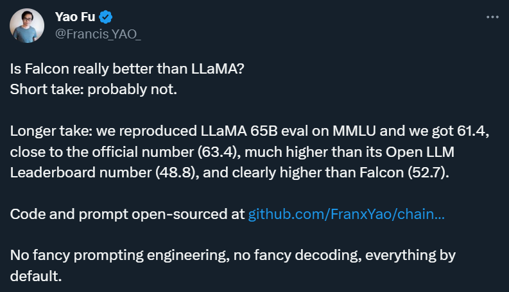Open the @Francis_YAO_ handle link
The width and height of the screenshot is (509, 292).
click(98, 34)
